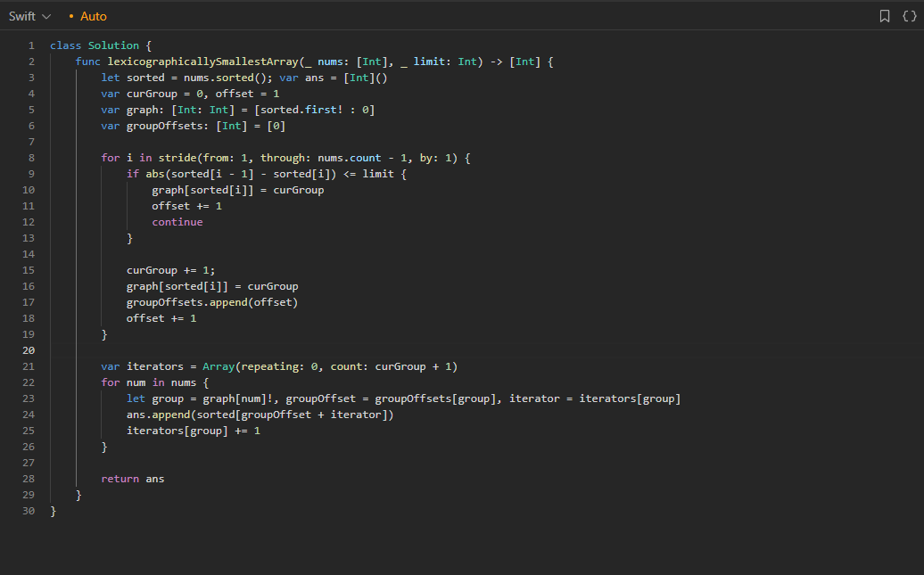This screenshot has height=575, width=924.
Task: Open the Swift language dropdown
Action: point(29,17)
